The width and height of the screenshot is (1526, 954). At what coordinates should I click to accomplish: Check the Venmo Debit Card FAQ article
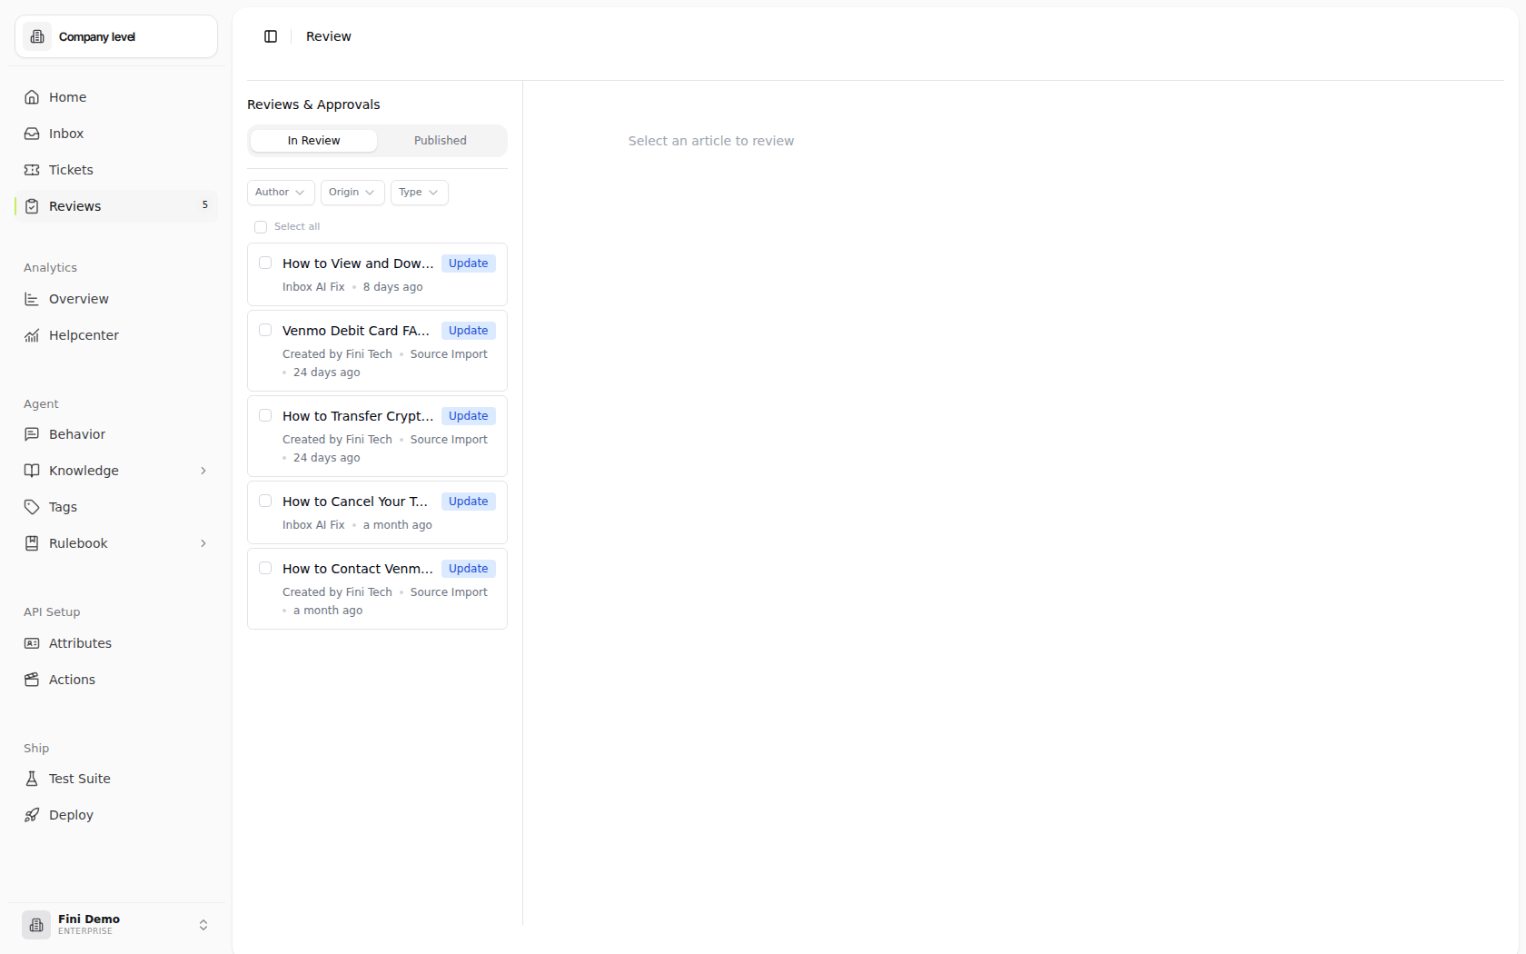click(265, 330)
